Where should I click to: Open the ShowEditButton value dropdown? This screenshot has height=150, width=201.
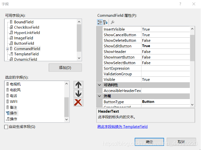coord(165,46)
